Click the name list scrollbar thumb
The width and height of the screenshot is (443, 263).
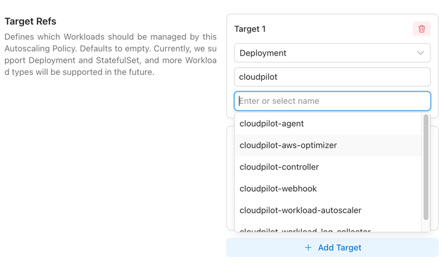(x=426, y=166)
